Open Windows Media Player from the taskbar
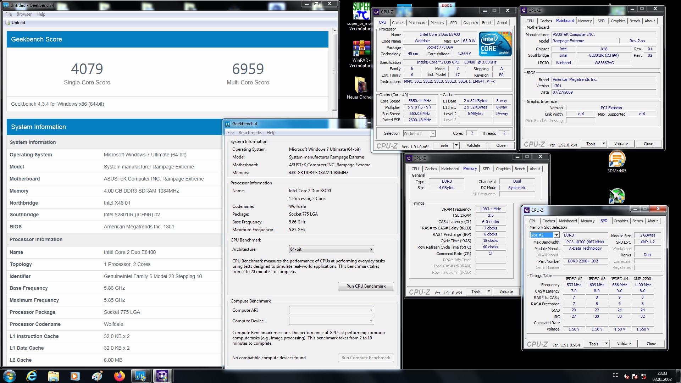Viewport: 681px width, 383px height. tap(75, 376)
